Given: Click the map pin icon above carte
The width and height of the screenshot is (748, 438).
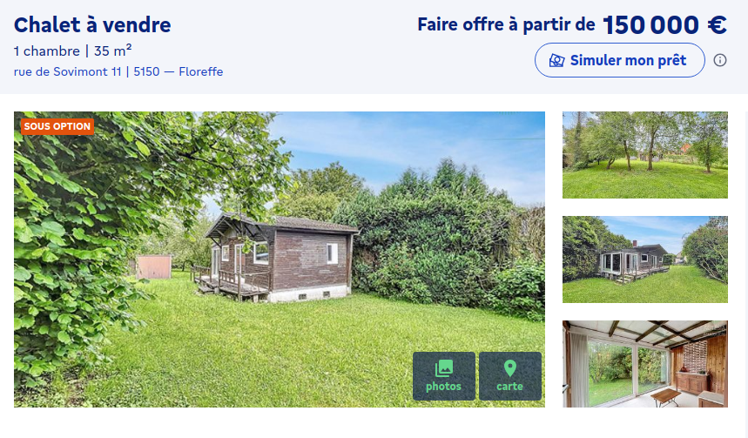Looking at the screenshot, I should pyautogui.click(x=510, y=368).
